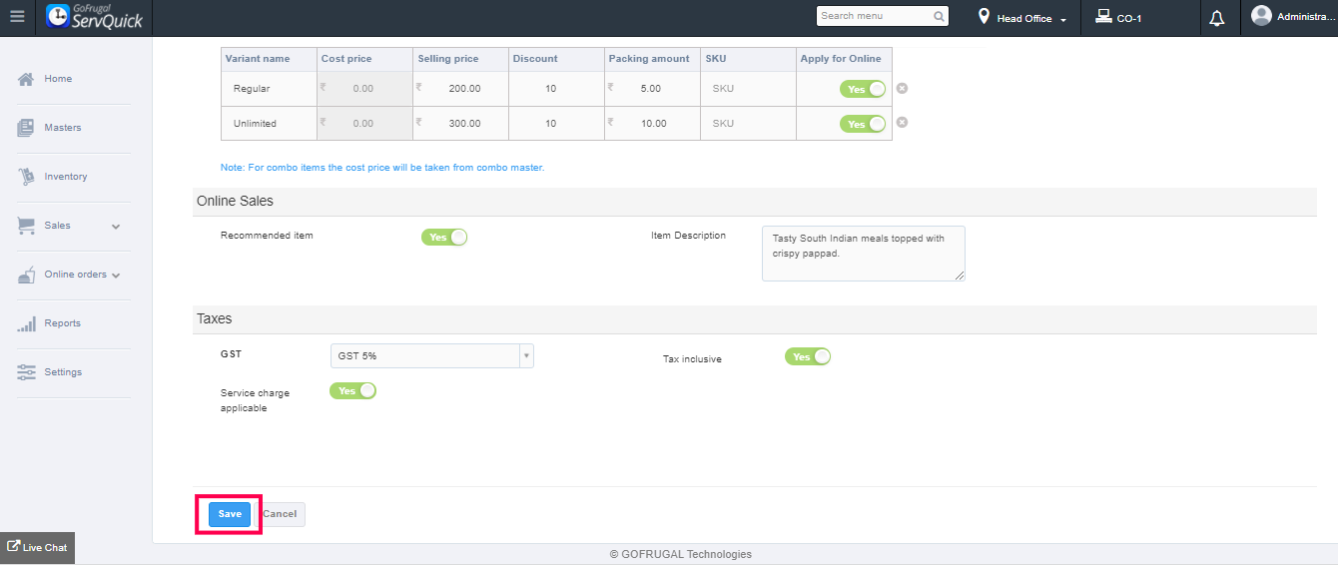Expand the Online orders submenu chevron
Viewport: 1338px width, 566px height.
click(116, 276)
